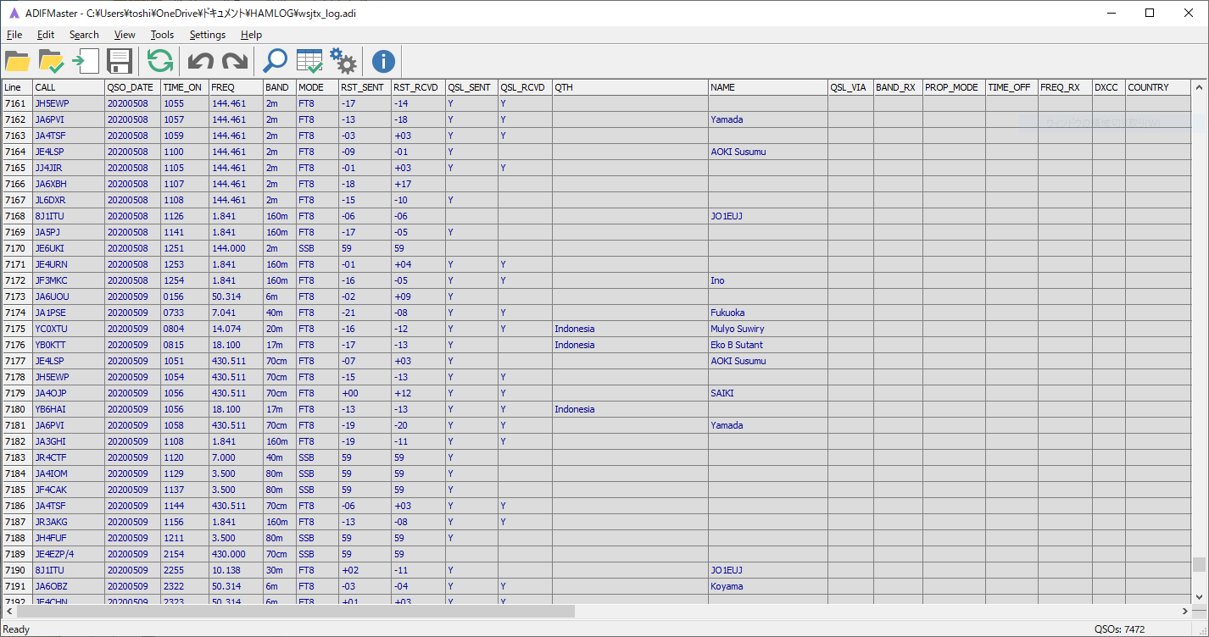Viewport: 1209px width, 637px height.
Task: Select the RST_RCVD column header
Action: pyautogui.click(x=419, y=87)
